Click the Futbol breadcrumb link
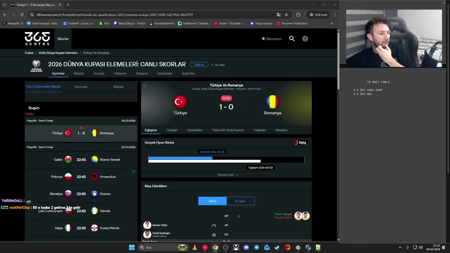450x253 pixels. (29, 53)
